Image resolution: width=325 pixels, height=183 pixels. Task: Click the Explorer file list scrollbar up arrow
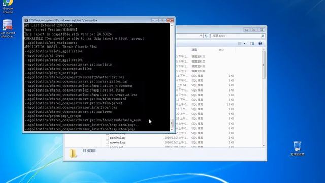(x=264, y=49)
